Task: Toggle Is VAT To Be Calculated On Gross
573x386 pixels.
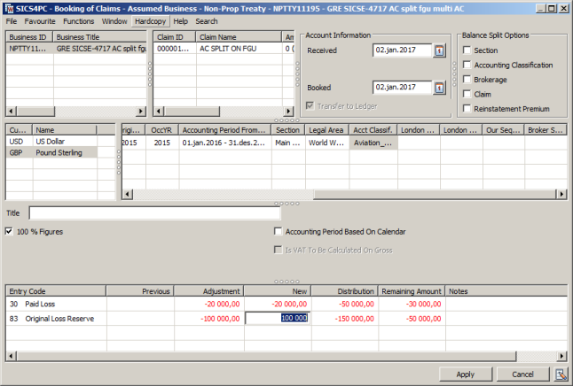Action: tap(279, 250)
